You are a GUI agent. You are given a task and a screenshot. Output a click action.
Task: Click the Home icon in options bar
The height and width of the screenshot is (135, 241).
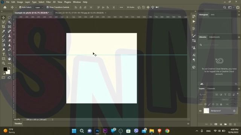pos(5,7)
